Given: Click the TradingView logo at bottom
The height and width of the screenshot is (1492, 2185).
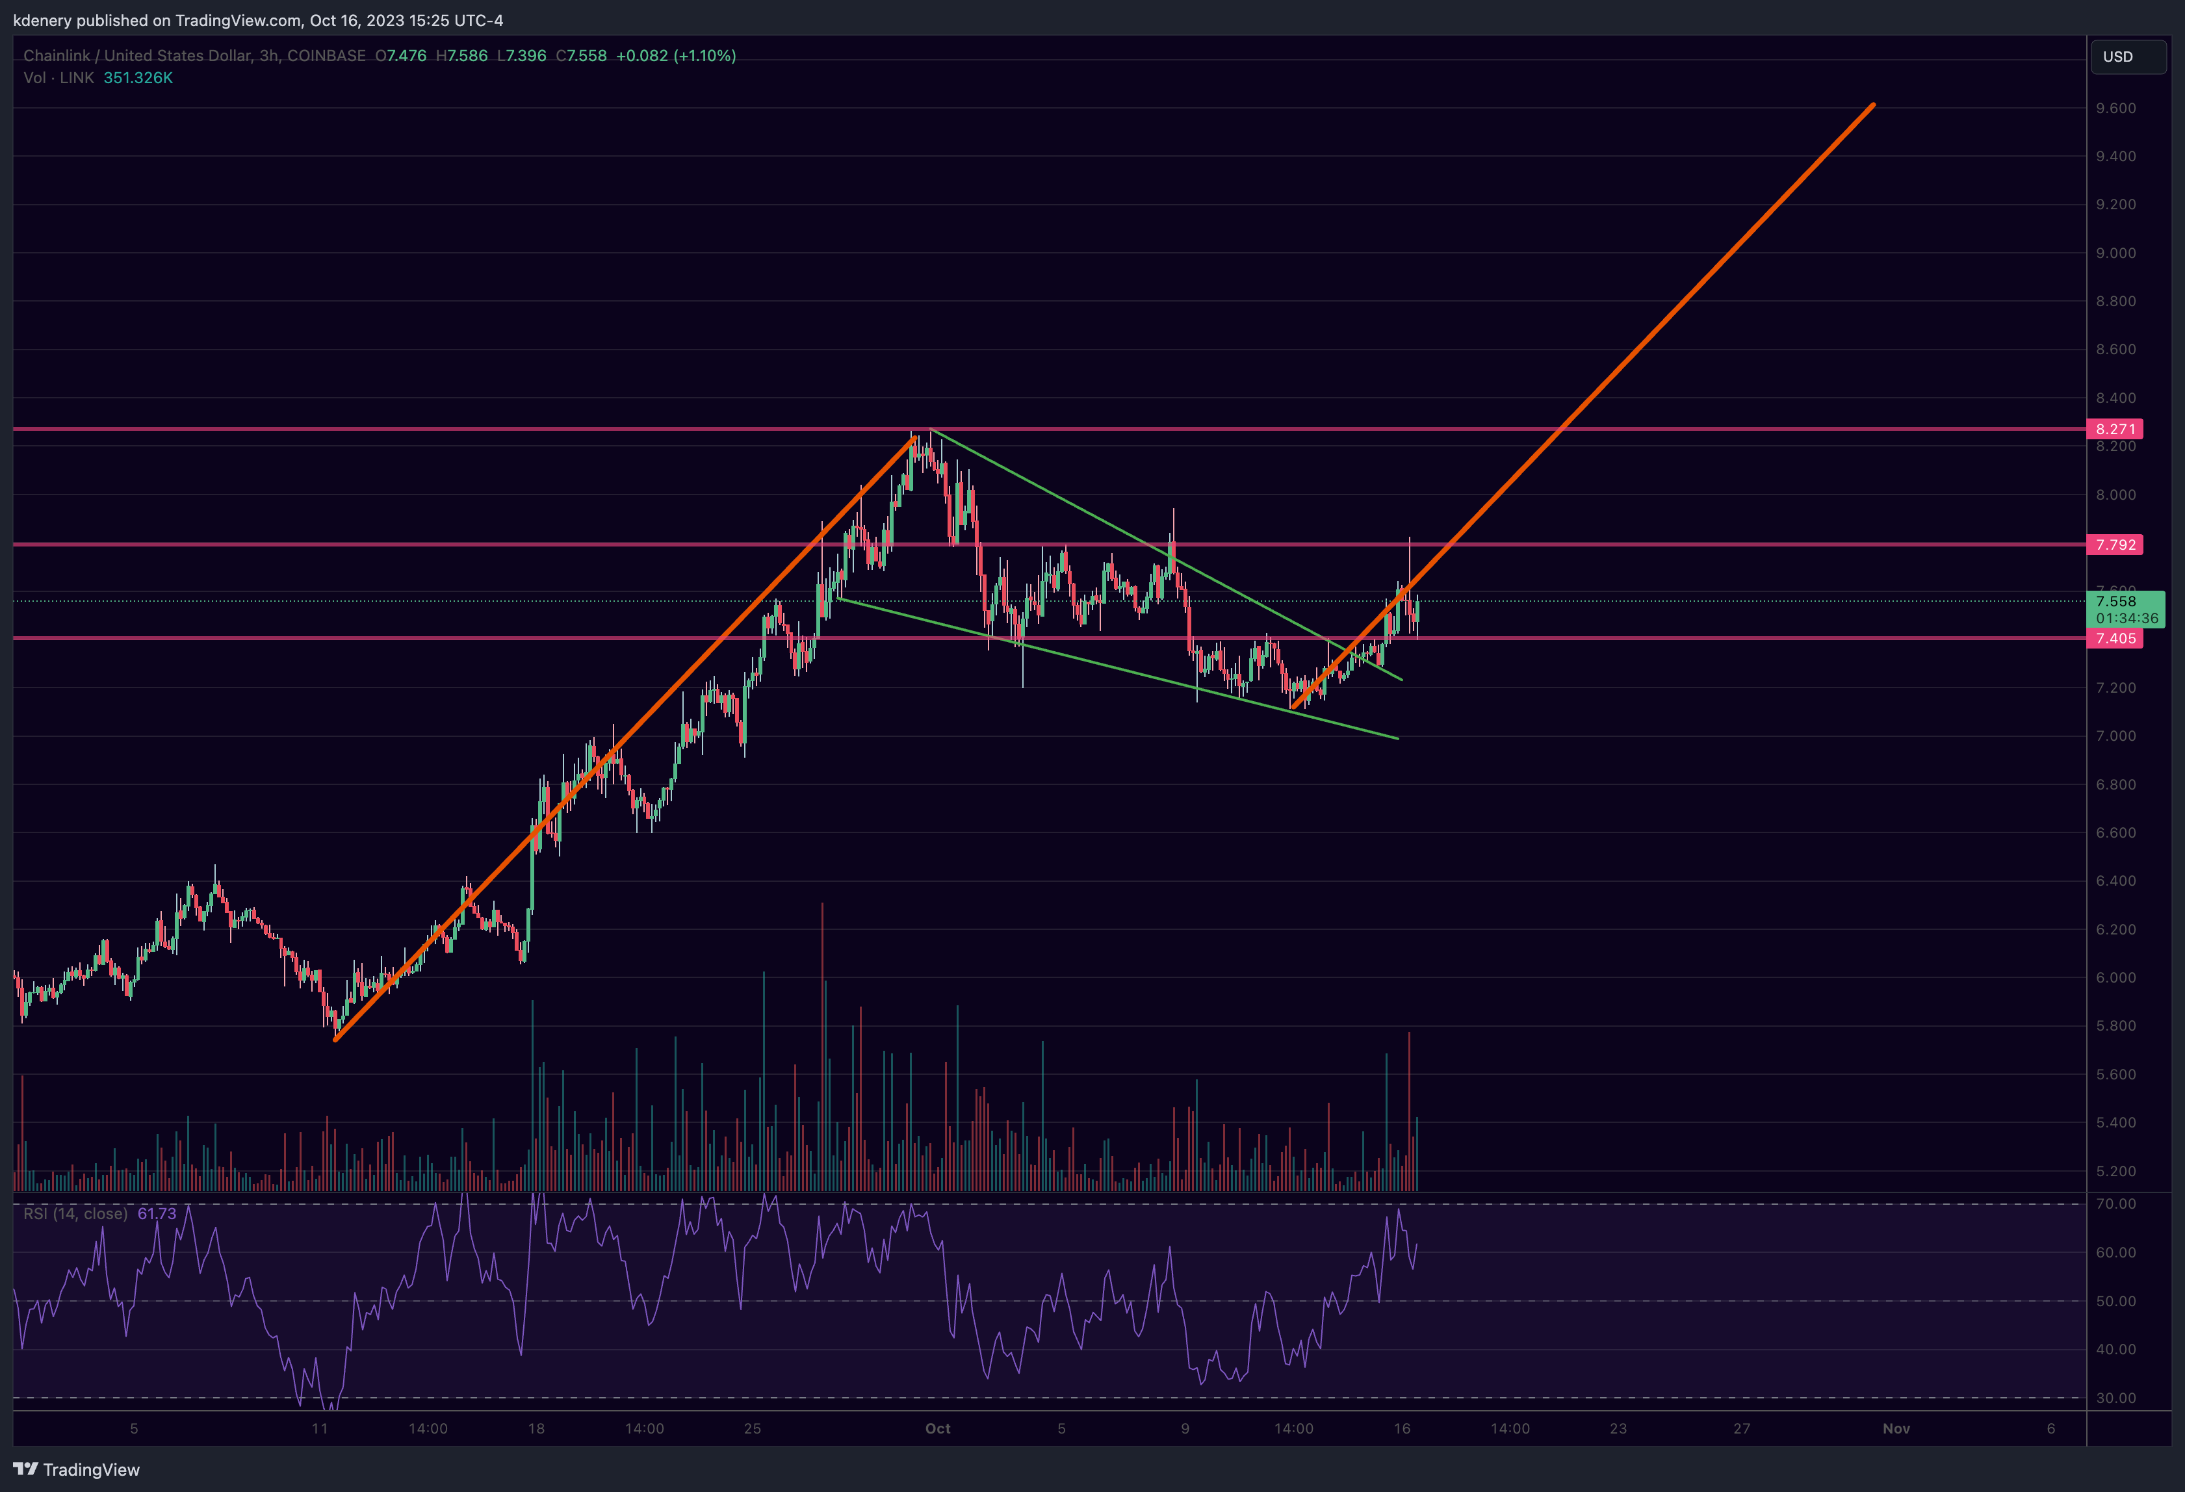Looking at the screenshot, I should pyautogui.click(x=76, y=1469).
